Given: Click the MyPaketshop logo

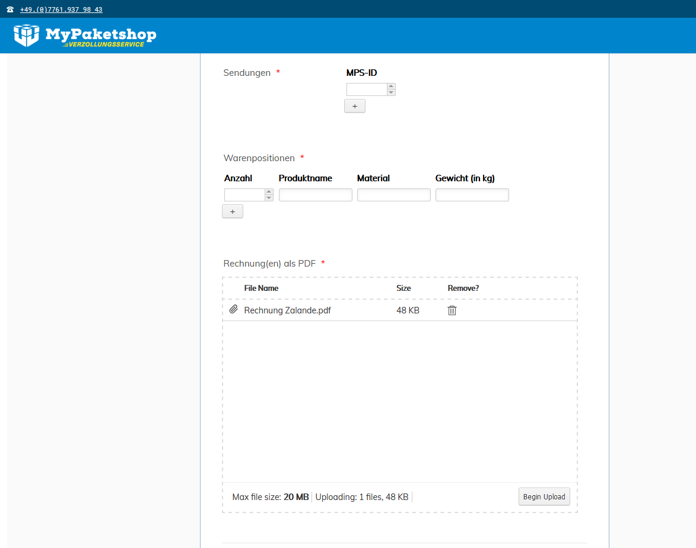Looking at the screenshot, I should point(85,36).
